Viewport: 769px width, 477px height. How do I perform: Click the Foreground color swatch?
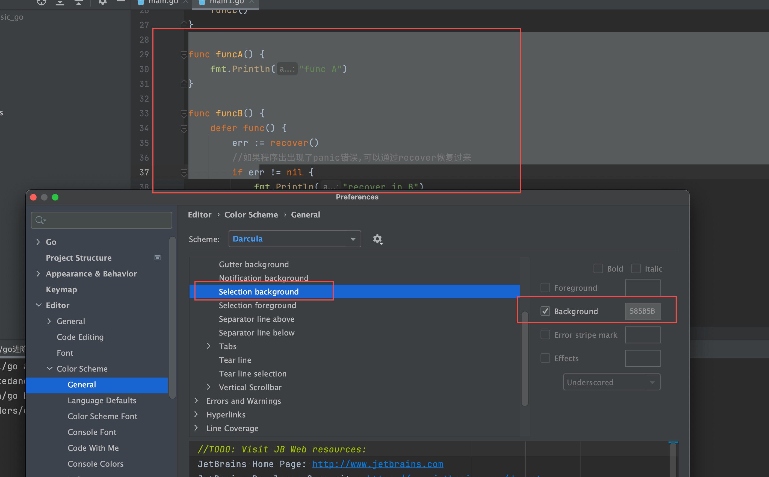click(x=643, y=288)
